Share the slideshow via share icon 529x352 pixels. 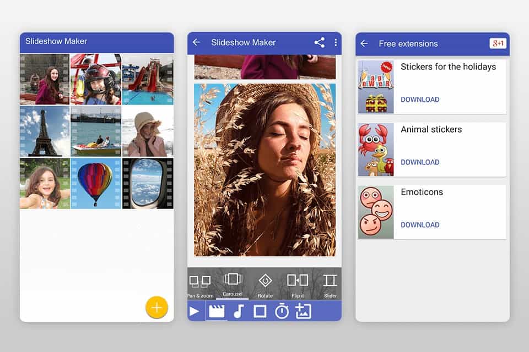pos(320,42)
